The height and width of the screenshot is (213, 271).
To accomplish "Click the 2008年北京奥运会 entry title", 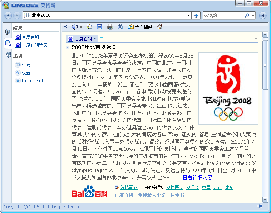I will click(x=94, y=47).
